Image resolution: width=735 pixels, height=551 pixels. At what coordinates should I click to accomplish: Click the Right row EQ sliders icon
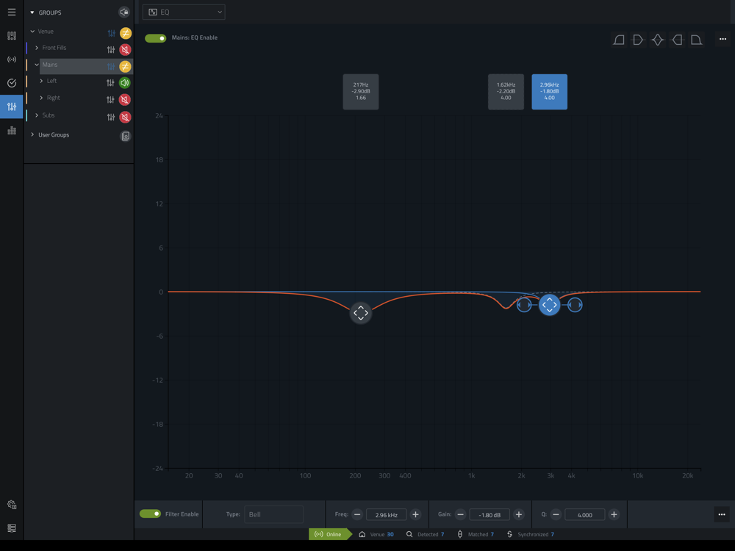[110, 100]
